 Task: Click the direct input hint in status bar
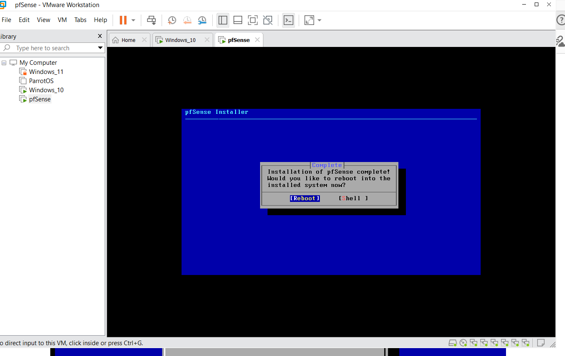[x=71, y=343]
